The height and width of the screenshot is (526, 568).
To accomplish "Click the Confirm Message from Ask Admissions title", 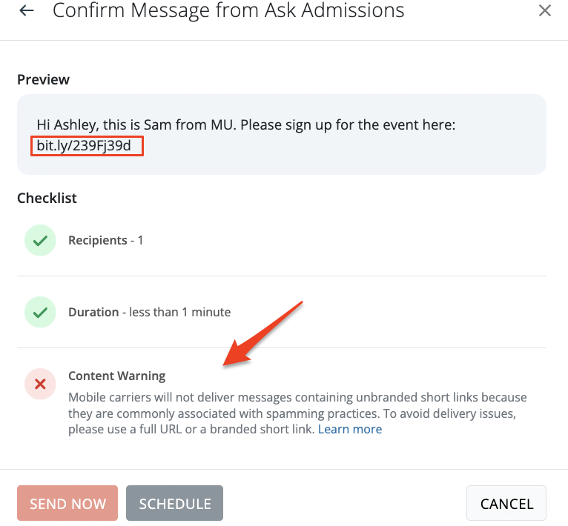I will coord(228,11).
